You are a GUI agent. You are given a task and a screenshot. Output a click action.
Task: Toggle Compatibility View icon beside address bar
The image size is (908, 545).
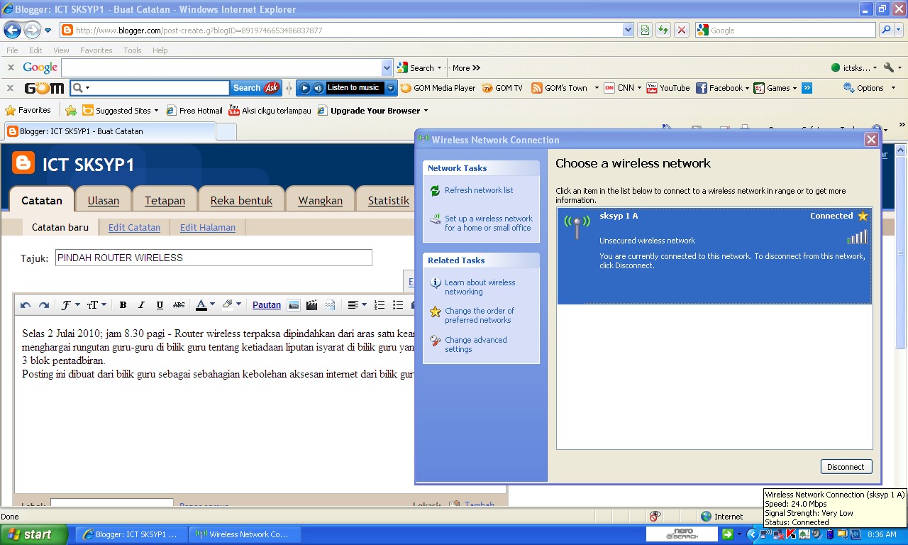pos(644,30)
